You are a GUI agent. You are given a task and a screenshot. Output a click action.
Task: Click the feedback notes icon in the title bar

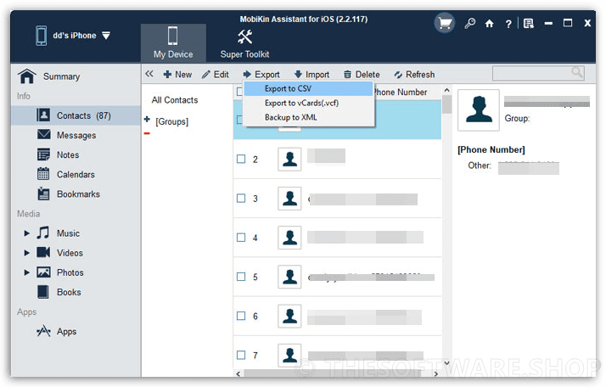(x=528, y=24)
